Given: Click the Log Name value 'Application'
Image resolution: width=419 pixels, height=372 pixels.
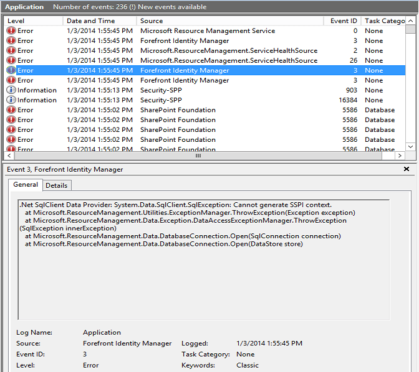Looking at the screenshot, I should [102, 332].
